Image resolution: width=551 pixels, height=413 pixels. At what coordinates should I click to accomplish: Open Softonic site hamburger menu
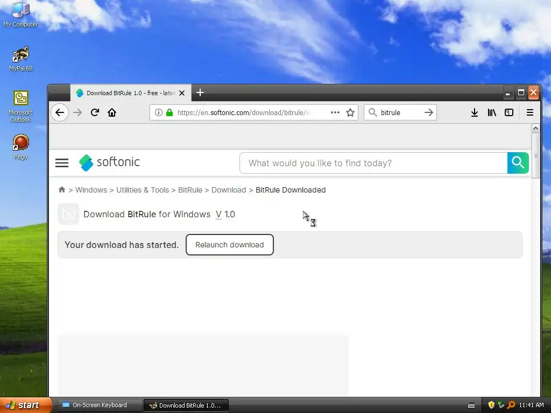[x=62, y=162]
